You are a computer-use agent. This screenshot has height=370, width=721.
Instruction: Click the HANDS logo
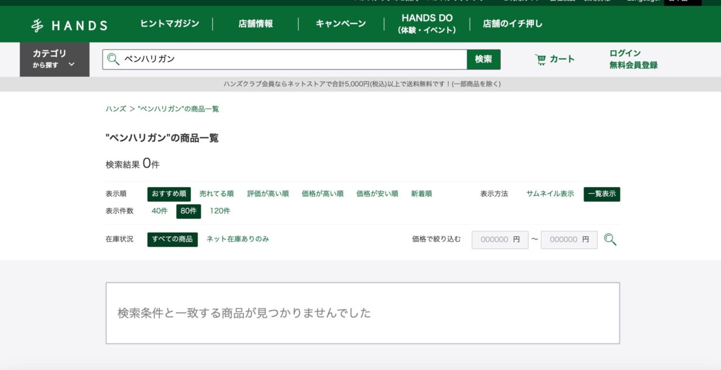tap(69, 25)
